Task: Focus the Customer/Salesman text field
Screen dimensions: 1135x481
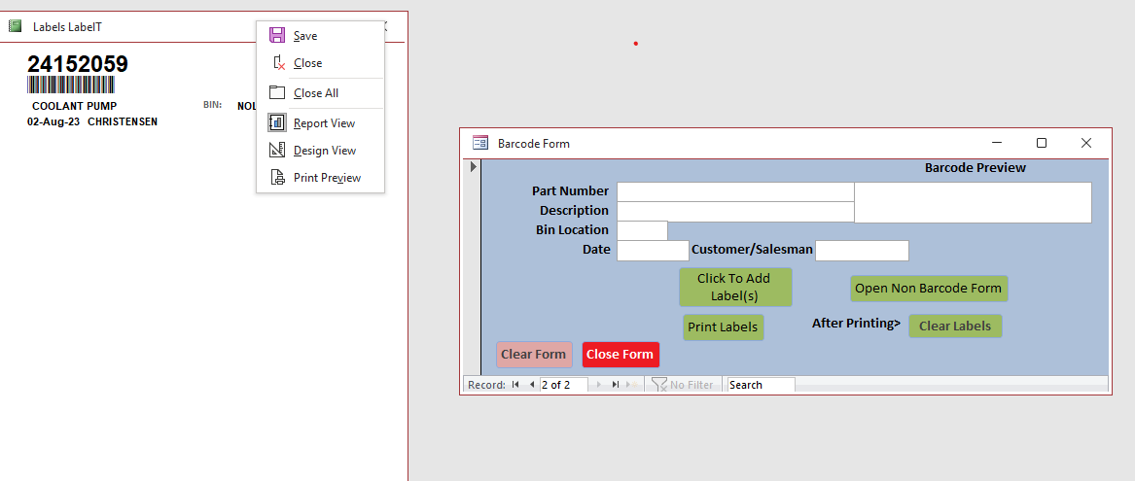Action: (861, 251)
